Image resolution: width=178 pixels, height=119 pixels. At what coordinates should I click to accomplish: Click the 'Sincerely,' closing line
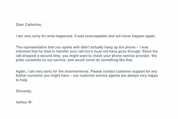24,91
